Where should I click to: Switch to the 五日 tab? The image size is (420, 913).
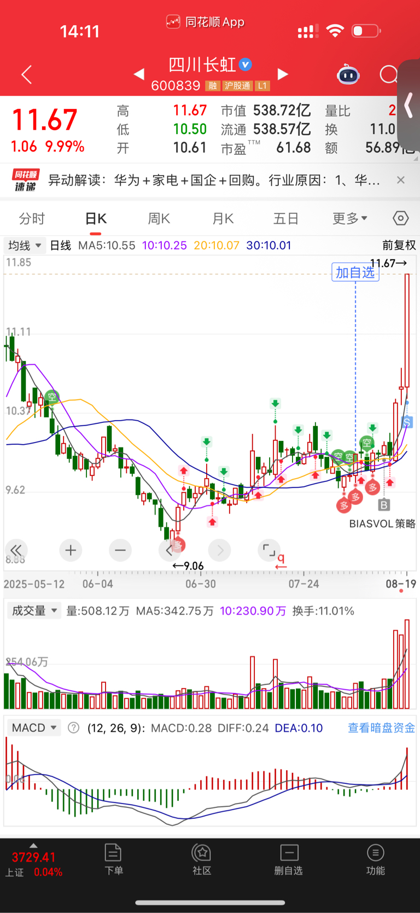[286, 219]
